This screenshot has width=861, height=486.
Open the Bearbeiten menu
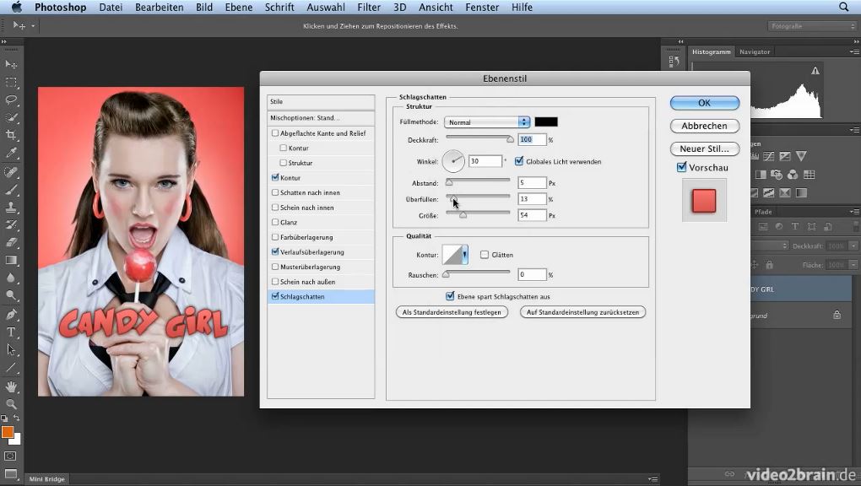coord(160,7)
